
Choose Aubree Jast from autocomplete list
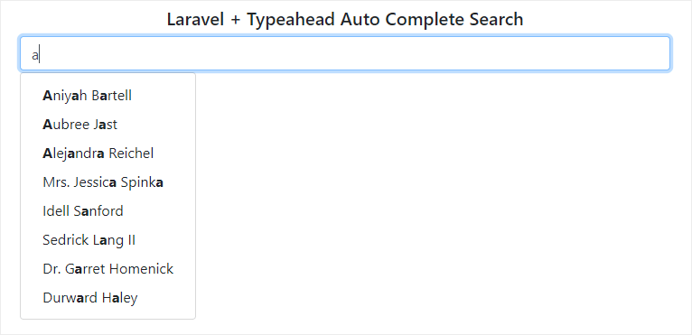[108, 125]
